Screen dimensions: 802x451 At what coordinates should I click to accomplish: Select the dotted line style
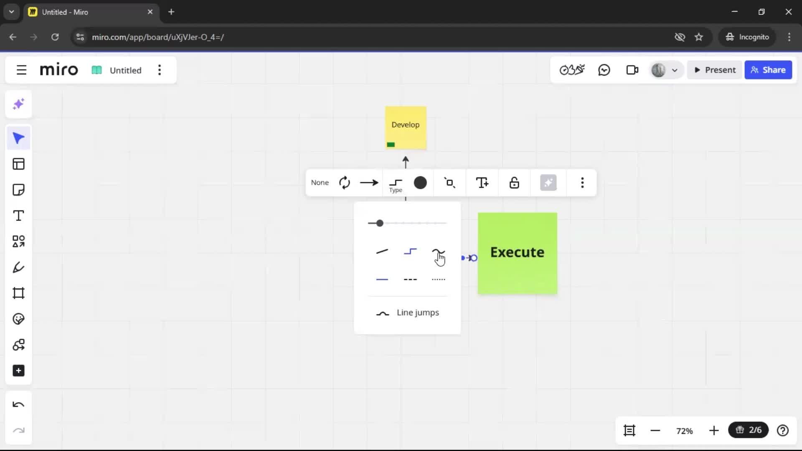tap(438, 279)
